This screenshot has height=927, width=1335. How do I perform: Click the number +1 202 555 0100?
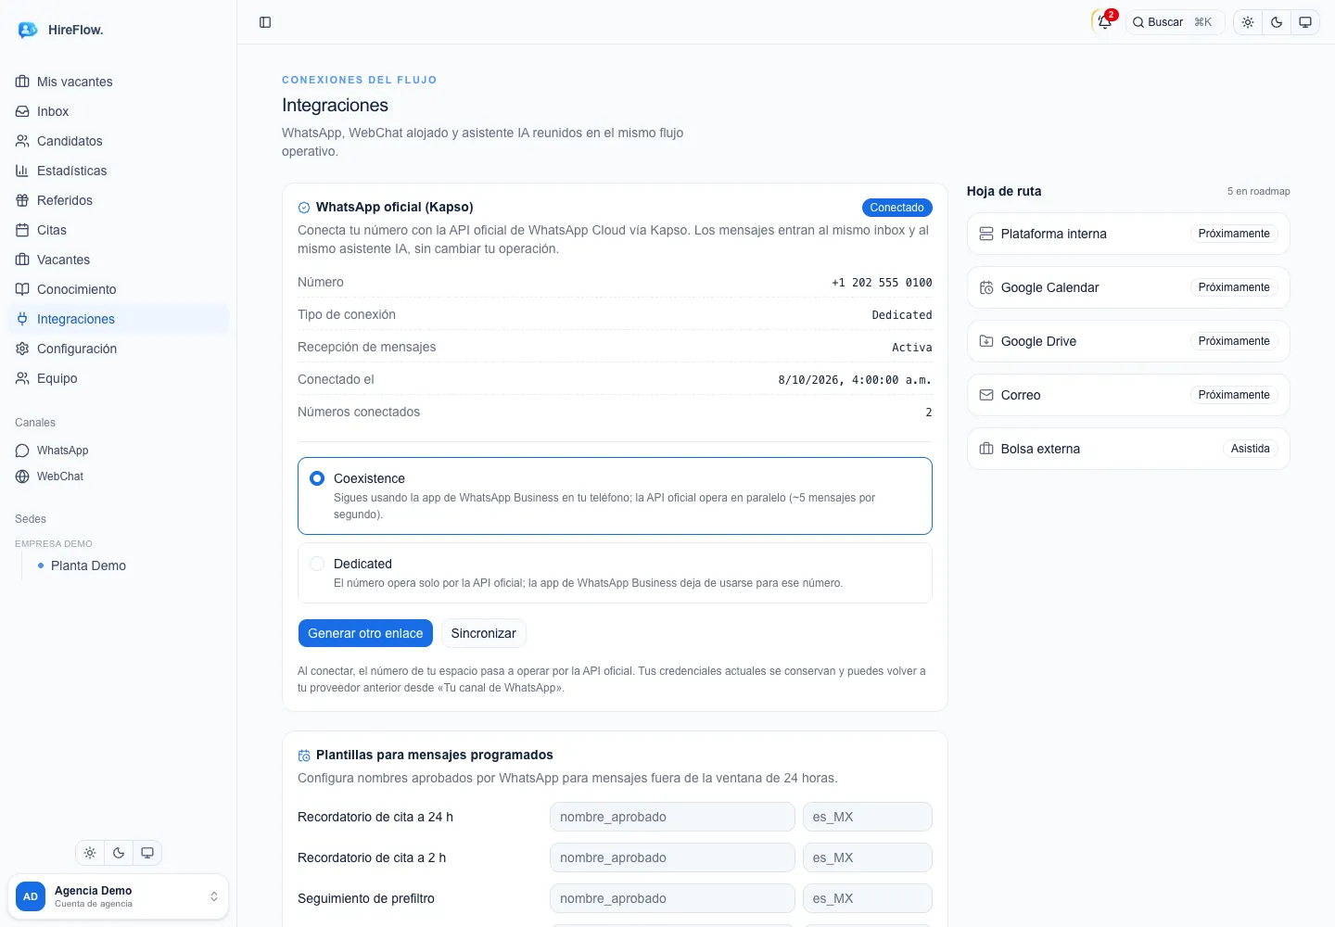coord(882,283)
